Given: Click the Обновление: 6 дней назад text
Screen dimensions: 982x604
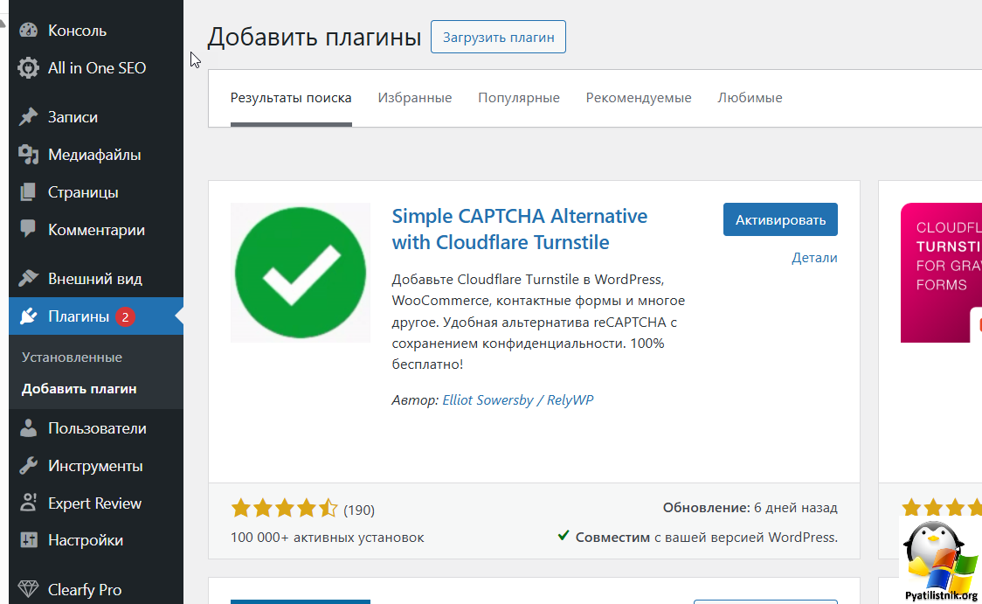Looking at the screenshot, I should tap(750, 508).
